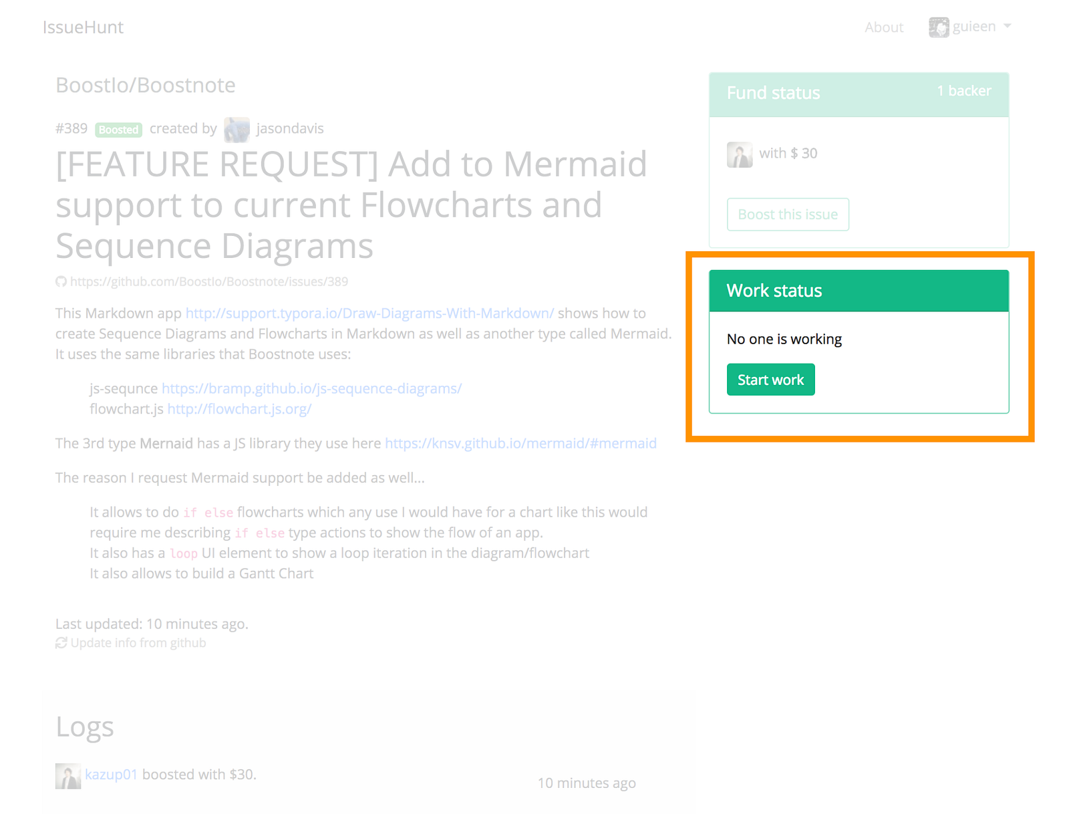Open the guieen account dropdown arrow
The image size is (1069, 814).
[1008, 26]
